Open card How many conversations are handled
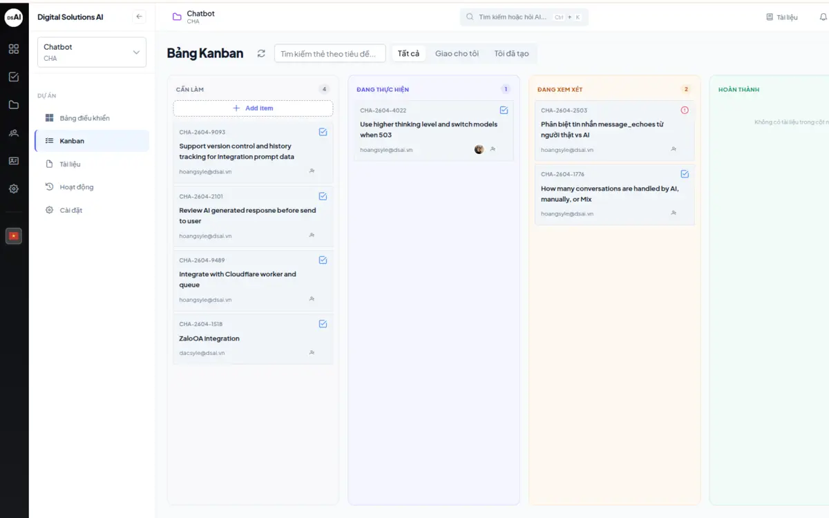The image size is (829, 518). 615,194
